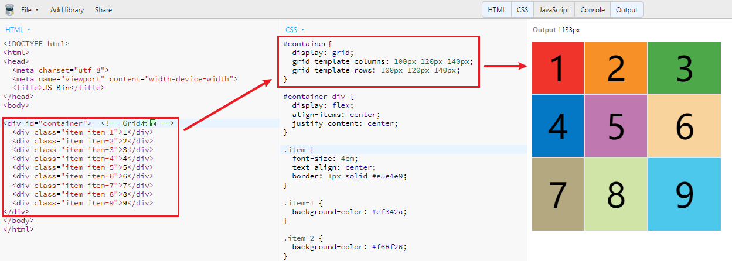This screenshot has height=261, width=732.
Task: Click the purple grid cell 5
Action: (615, 126)
